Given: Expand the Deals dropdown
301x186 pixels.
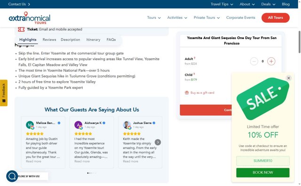Looking at the screenshot, I should 268,4.
